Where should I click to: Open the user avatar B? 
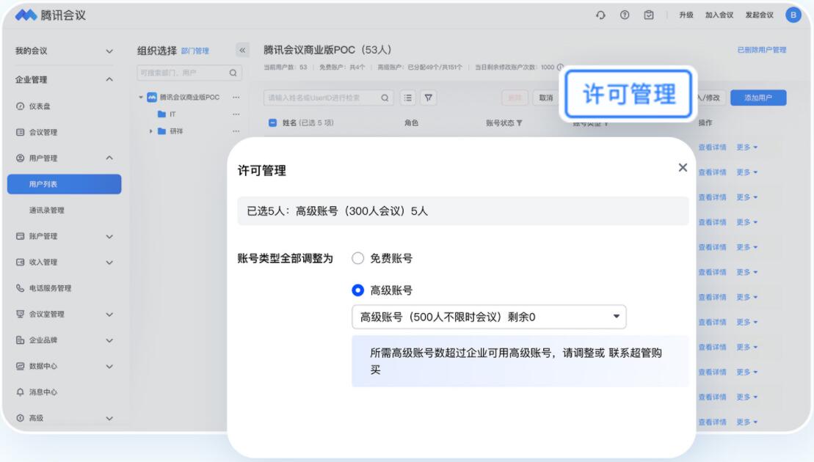click(x=793, y=15)
